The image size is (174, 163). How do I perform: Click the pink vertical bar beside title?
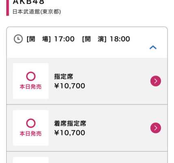(x=8, y=8)
